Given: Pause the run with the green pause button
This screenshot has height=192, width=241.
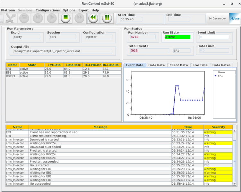Looking at the screenshot, I should click(x=107, y=18).
